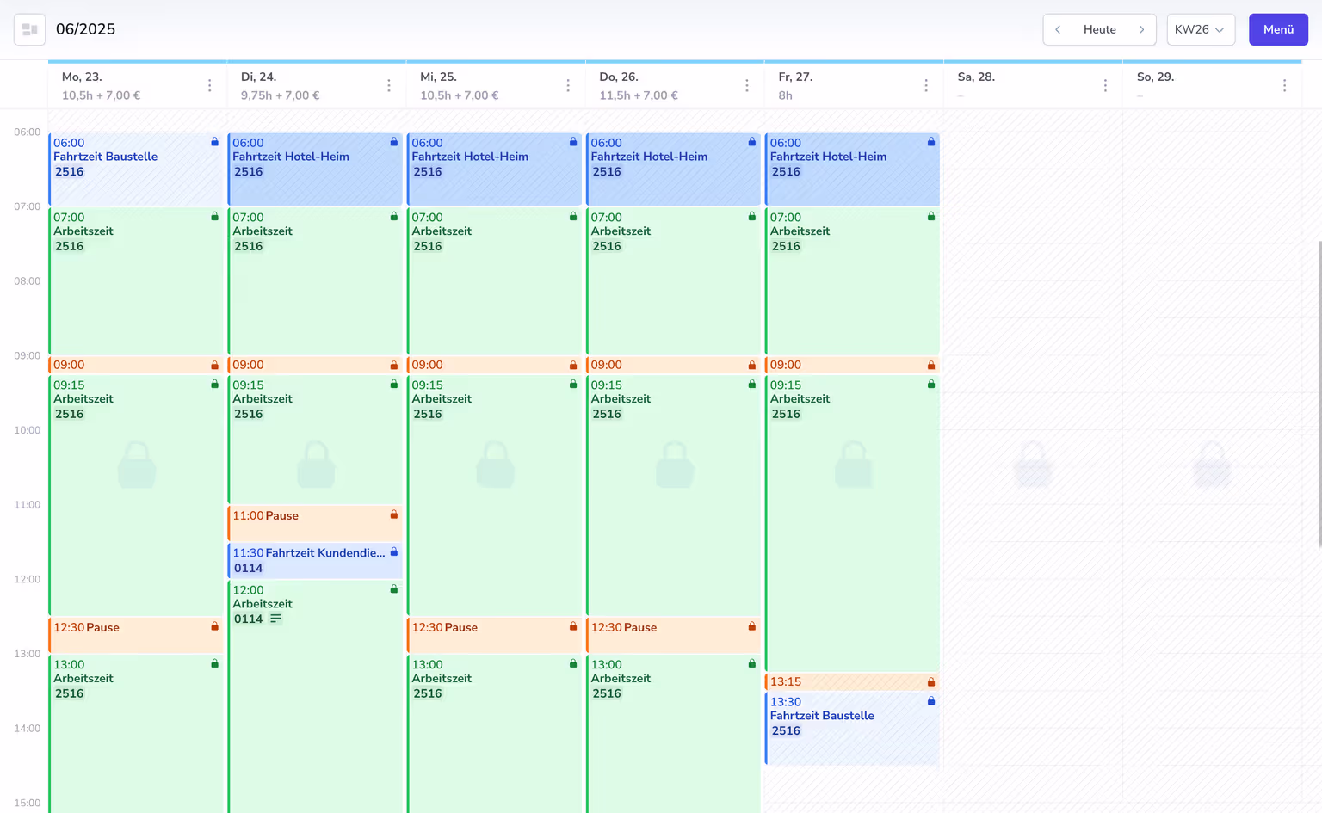Click Monday summary '10,5h + 7,00 €'
The width and height of the screenshot is (1322, 813).
click(x=101, y=95)
